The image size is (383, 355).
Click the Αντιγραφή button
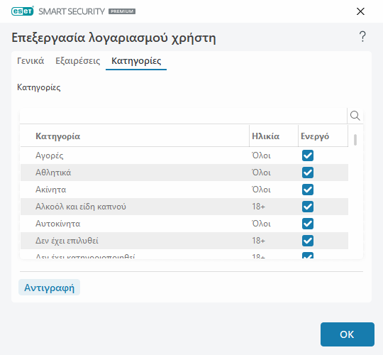coord(50,288)
